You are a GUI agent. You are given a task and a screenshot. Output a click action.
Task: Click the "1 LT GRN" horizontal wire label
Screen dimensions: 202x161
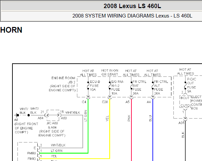(x=51, y=151)
